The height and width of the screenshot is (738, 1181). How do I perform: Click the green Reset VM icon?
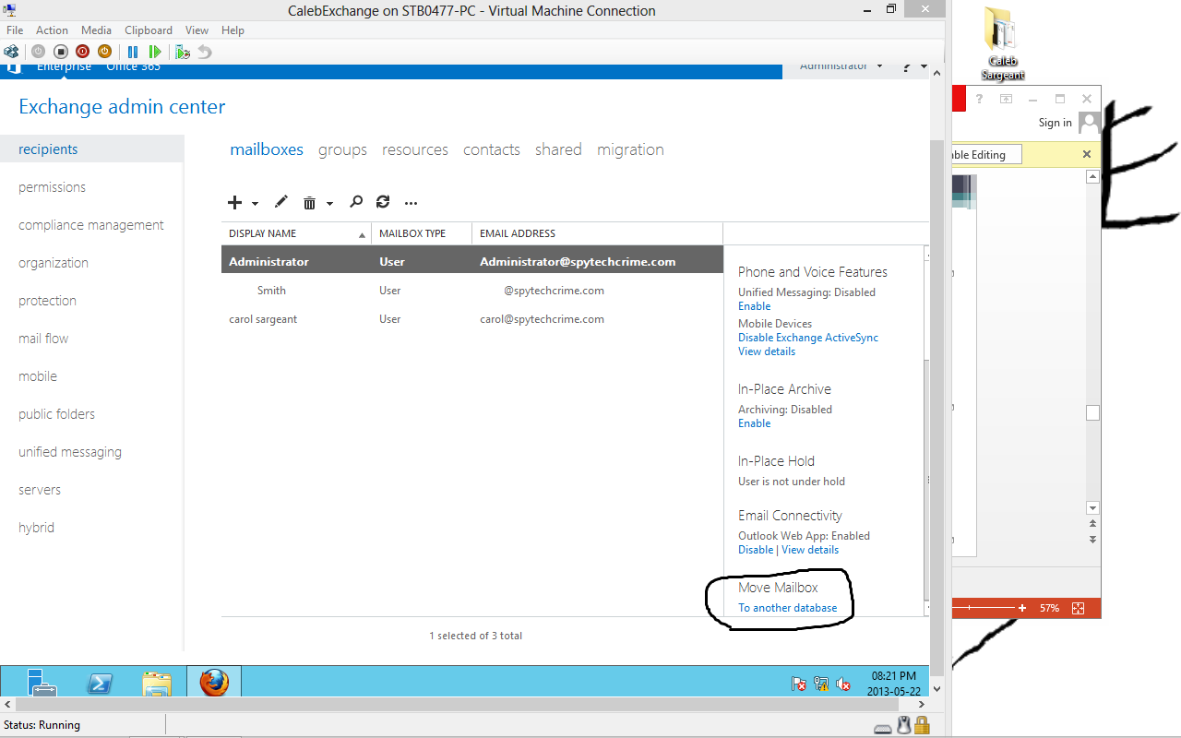click(x=155, y=52)
